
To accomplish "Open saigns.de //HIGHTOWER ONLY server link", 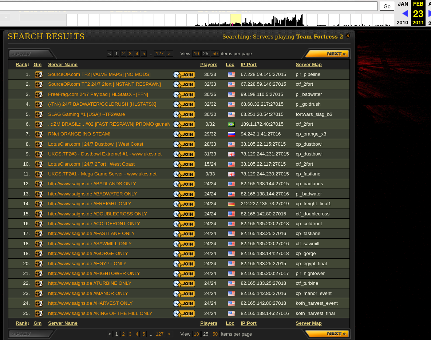I will [94, 274].
